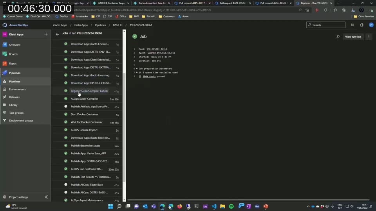The height and width of the screenshot is (211, 376).
Task: Select Wait for Docker Container step
Action: [87, 122]
